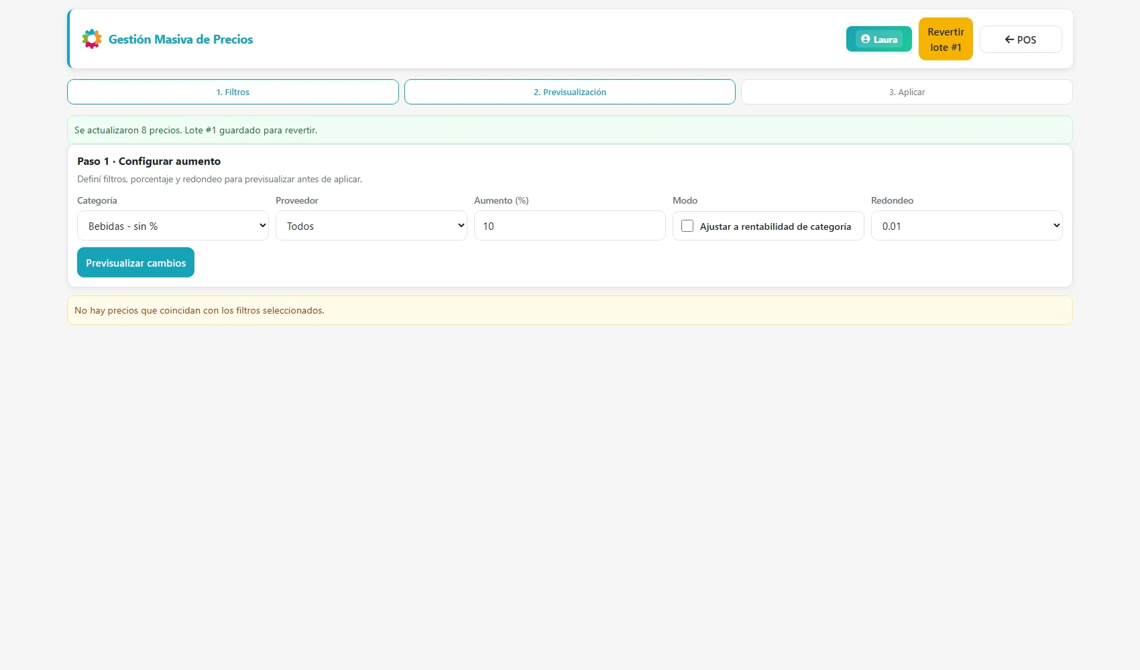Click the Aumento (%) field label
This screenshot has height=670, width=1140.
pyautogui.click(x=502, y=200)
